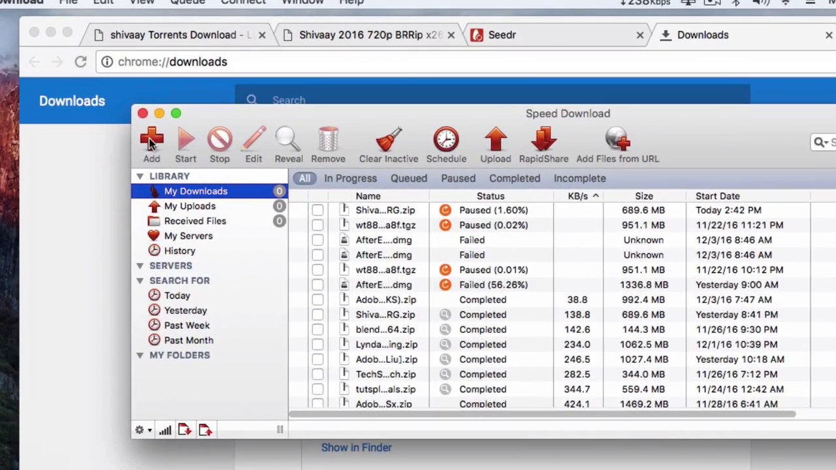Screen dimensions: 836x470
Task: Click the reveal icon beside Lynda...ing.zip status
Action: tap(445, 345)
